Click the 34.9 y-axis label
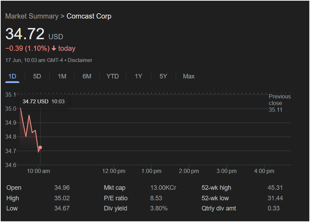This screenshot has width=310, height=222. (x=11, y=123)
